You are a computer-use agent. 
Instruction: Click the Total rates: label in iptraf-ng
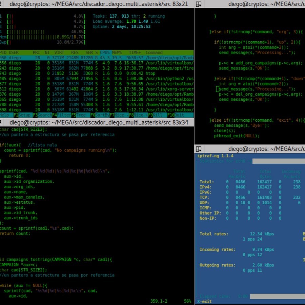click(x=214, y=234)
